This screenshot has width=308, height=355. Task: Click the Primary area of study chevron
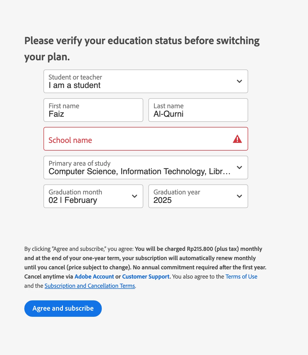pos(239,167)
